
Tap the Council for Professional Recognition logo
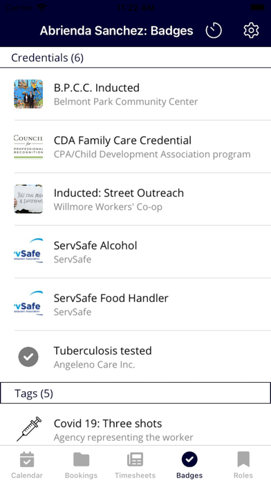pyautogui.click(x=28, y=147)
